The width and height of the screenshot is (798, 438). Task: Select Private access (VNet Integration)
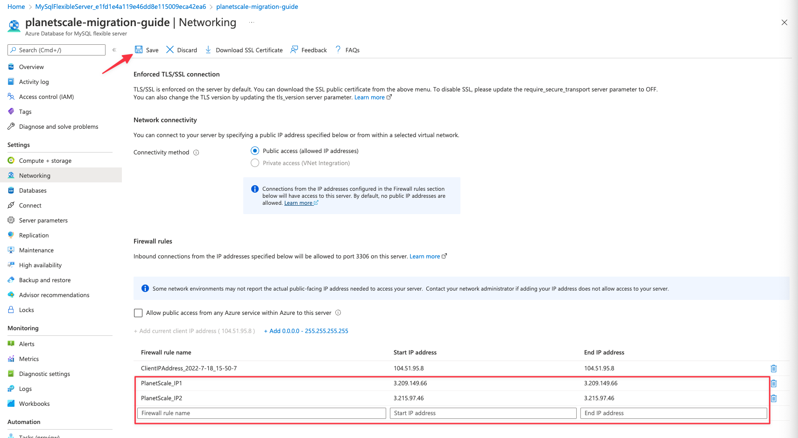coord(255,163)
